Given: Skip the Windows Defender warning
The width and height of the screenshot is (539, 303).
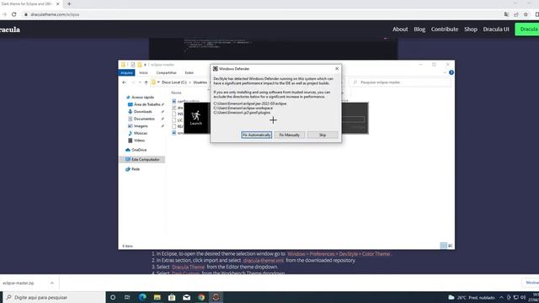Looking at the screenshot, I should coord(323,135).
